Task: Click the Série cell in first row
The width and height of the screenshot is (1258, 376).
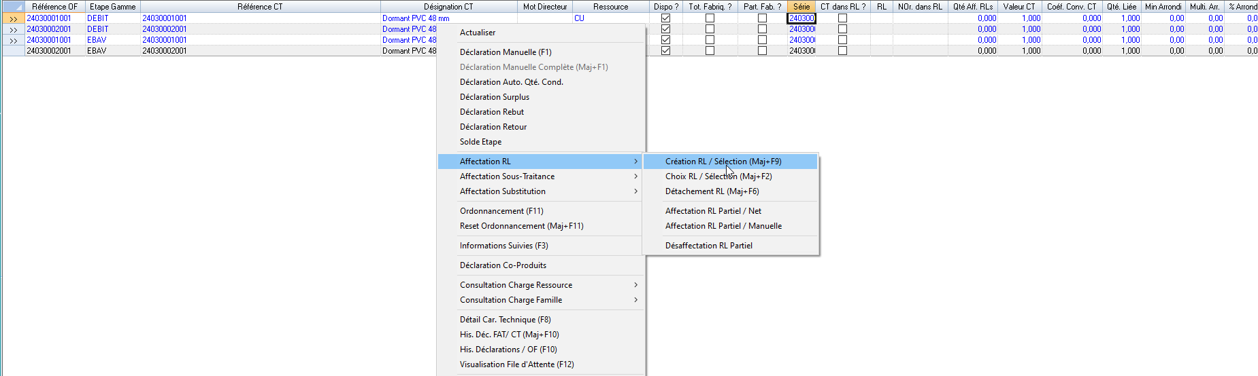Action: pyautogui.click(x=801, y=18)
